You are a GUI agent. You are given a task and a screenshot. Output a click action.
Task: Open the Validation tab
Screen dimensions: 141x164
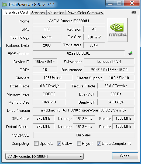click(56, 13)
